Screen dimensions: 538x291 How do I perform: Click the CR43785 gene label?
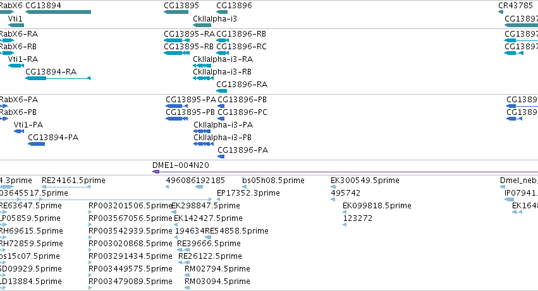[x=515, y=6]
